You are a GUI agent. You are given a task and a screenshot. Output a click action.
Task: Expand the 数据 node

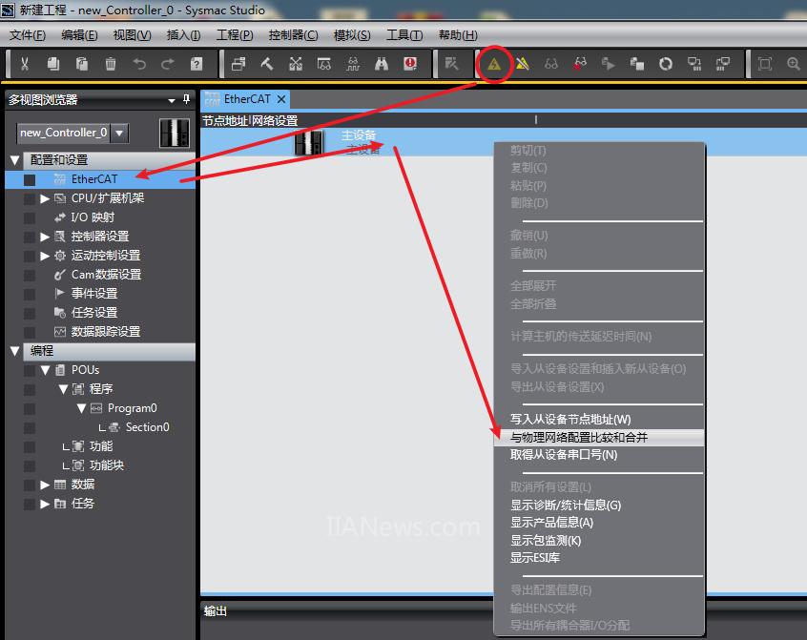coord(45,485)
